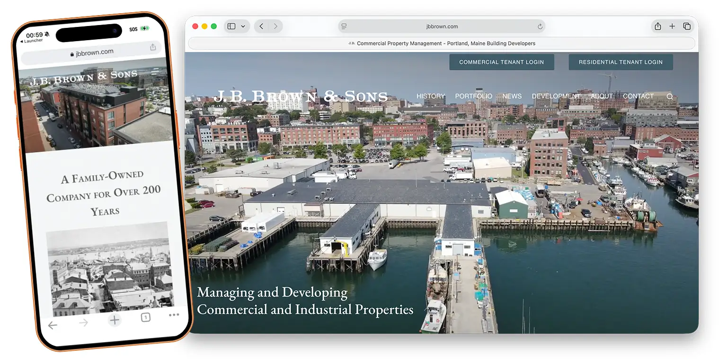Viewport: 727px width, 363px height.
Task: Reload the jbbrown.com page
Action: 540,26
